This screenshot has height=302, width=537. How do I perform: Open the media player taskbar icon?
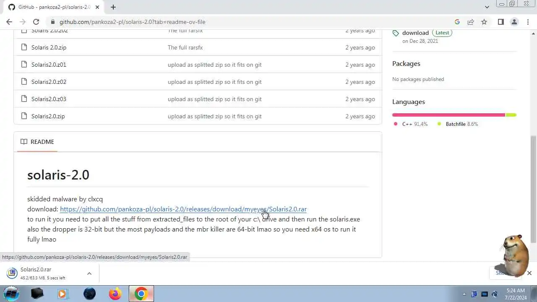63,294
